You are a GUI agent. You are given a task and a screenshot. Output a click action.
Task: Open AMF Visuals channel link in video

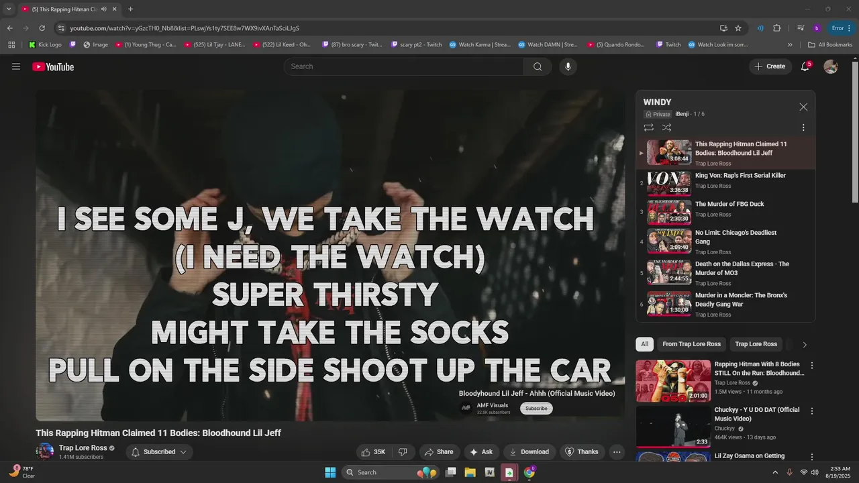(493, 405)
